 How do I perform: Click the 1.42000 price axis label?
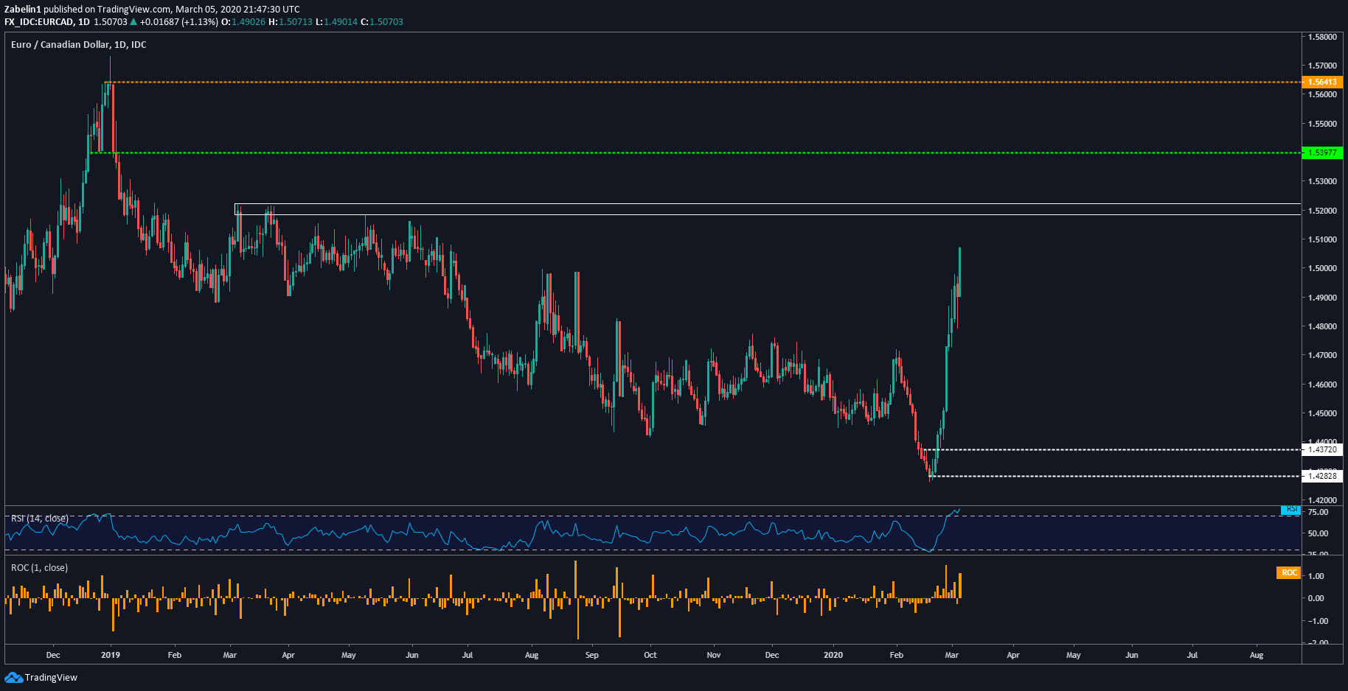[1322, 500]
